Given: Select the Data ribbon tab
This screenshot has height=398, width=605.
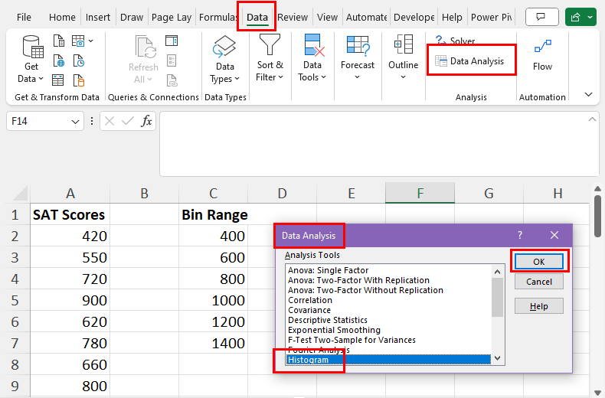Looking at the screenshot, I should click(257, 18).
